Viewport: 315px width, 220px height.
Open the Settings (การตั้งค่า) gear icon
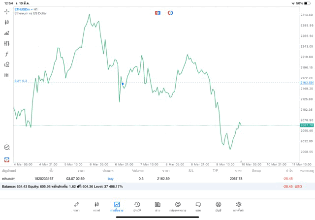(239, 206)
